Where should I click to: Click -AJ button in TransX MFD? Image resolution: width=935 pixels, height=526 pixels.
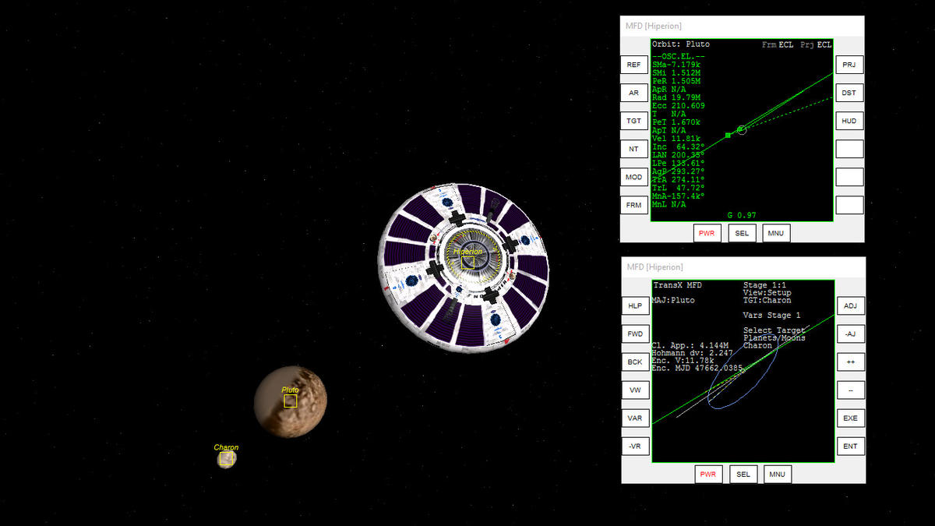click(850, 334)
